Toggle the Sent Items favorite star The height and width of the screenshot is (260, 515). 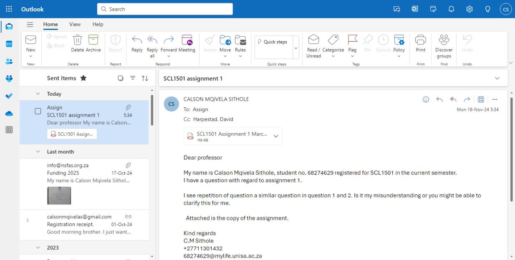[83, 78]
